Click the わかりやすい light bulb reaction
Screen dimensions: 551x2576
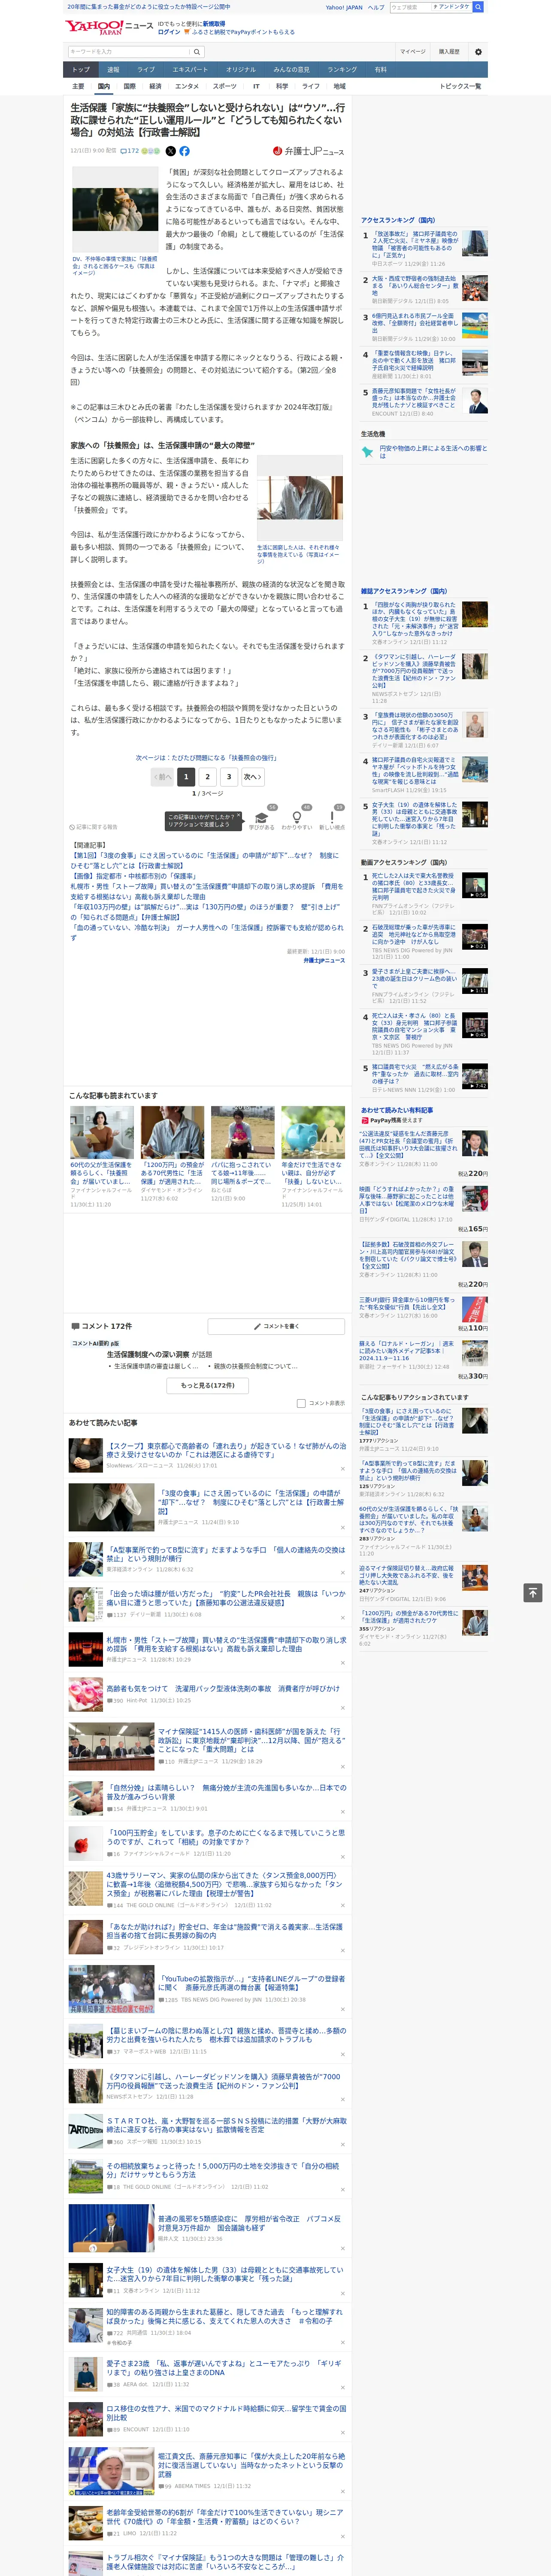tap(296, 818)
